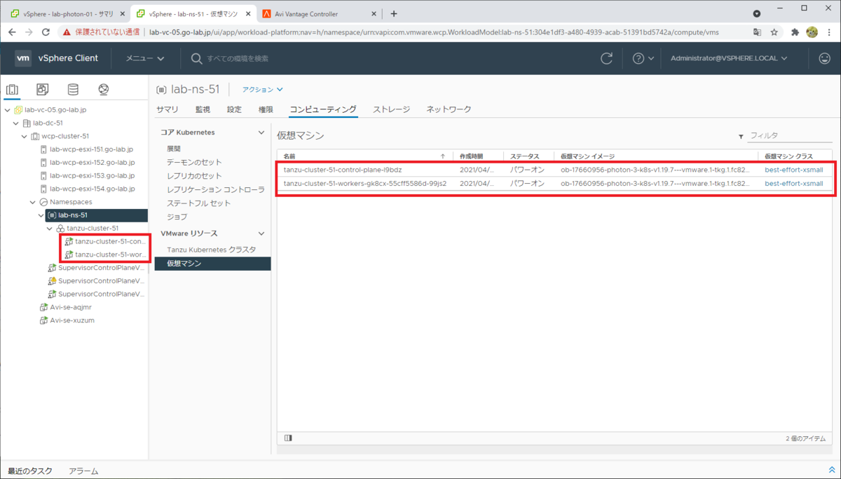
Task: Collapse the Namespaces tree node
Action: 33,202
